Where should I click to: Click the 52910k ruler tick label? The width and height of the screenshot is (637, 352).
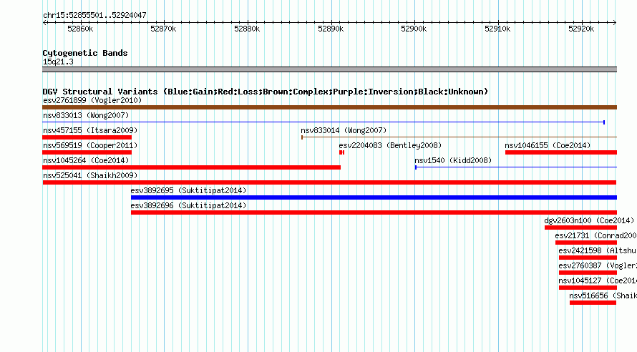497,29
